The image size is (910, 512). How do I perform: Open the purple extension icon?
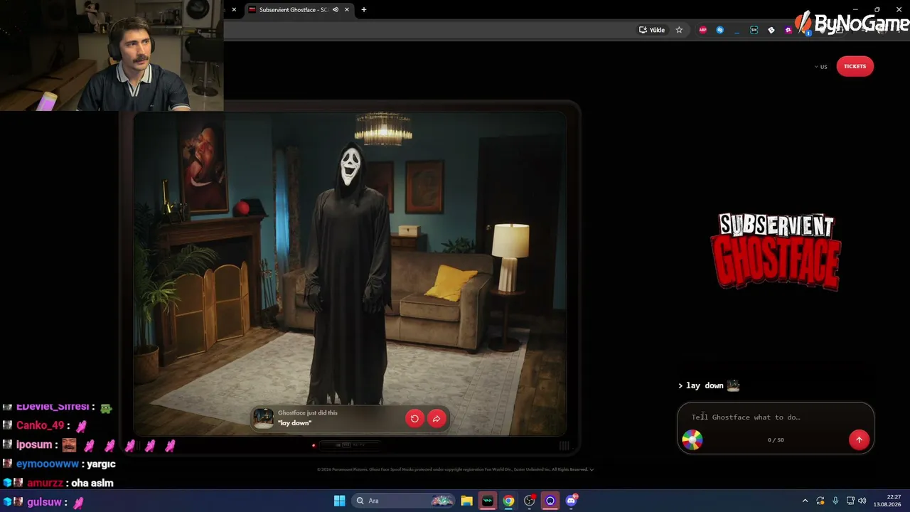[788, 30]
